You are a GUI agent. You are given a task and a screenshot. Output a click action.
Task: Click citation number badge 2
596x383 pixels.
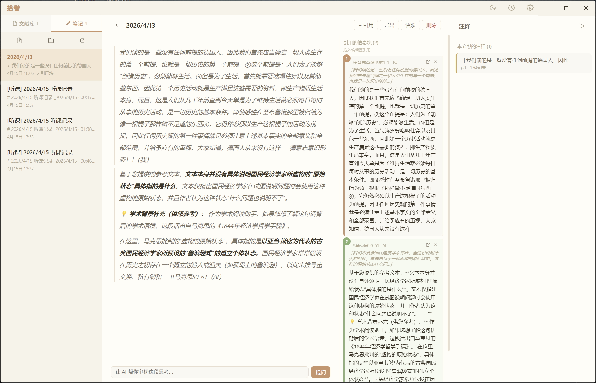point(347,242)
